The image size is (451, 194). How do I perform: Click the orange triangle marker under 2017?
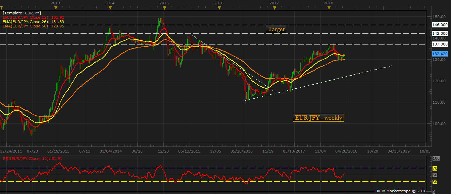click(274, 8)
